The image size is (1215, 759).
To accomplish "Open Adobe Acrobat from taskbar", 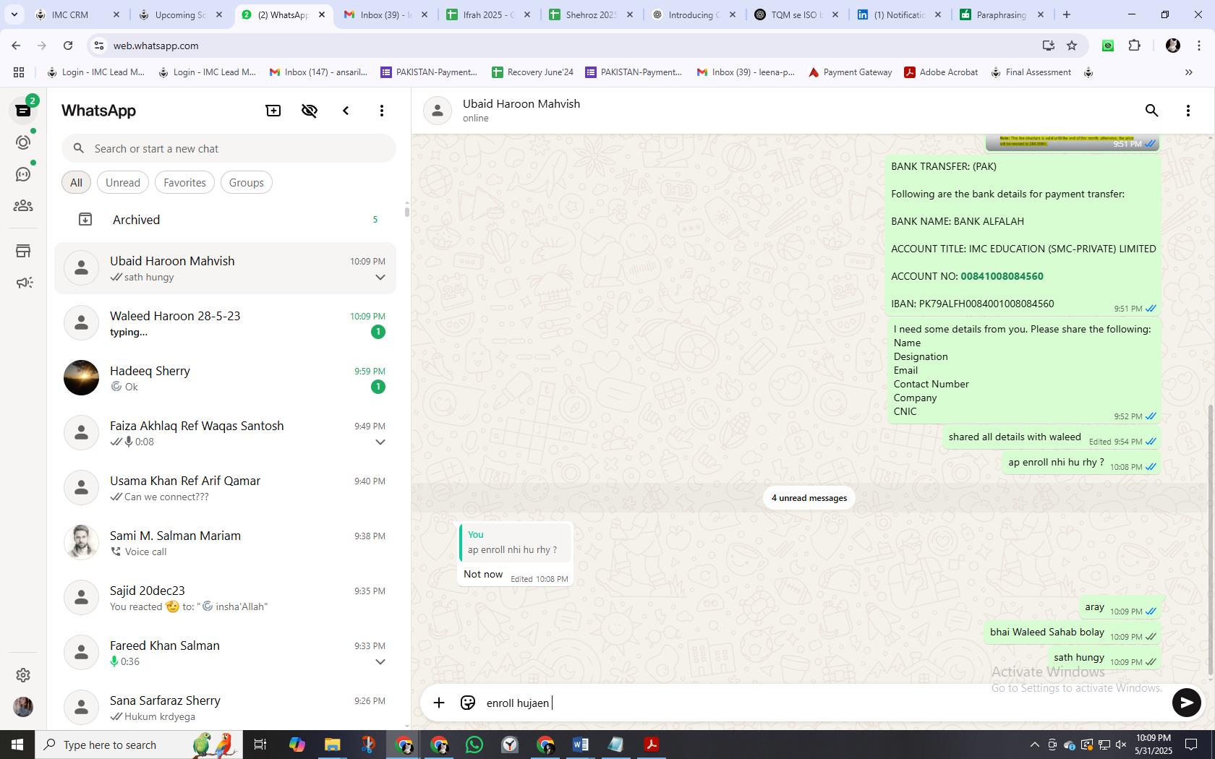I will coord(651,745).
